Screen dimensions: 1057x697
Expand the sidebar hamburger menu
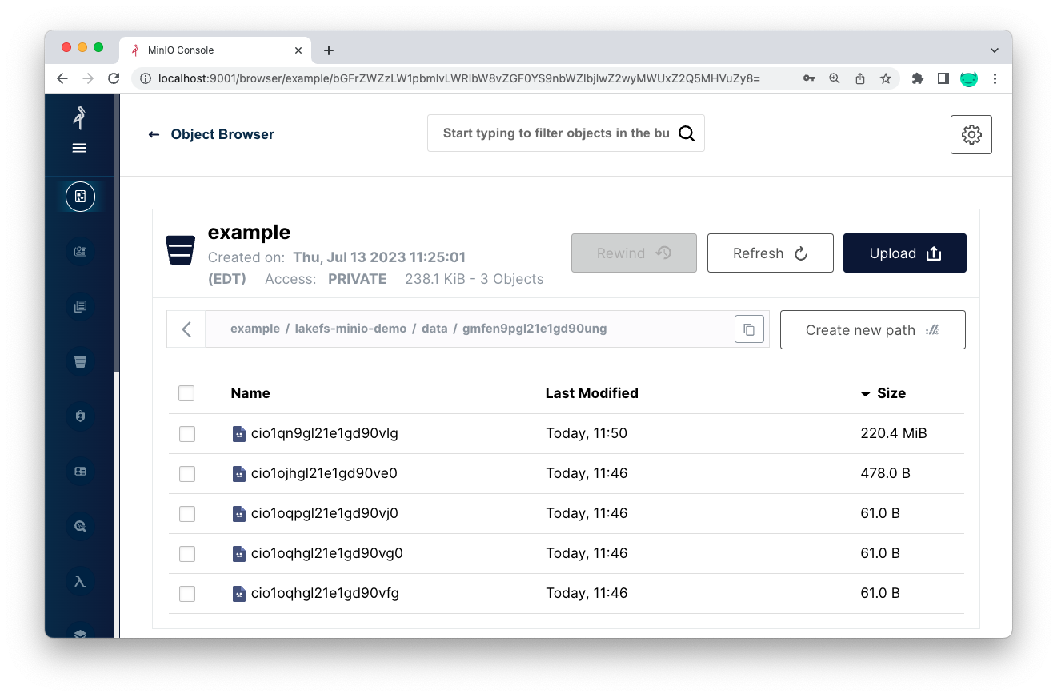pos(80,148)
